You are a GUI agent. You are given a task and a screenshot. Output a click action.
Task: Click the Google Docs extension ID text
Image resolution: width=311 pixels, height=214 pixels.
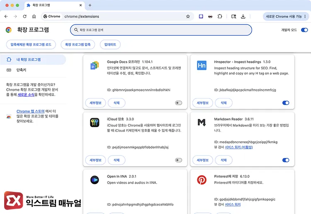click(138, 90)
